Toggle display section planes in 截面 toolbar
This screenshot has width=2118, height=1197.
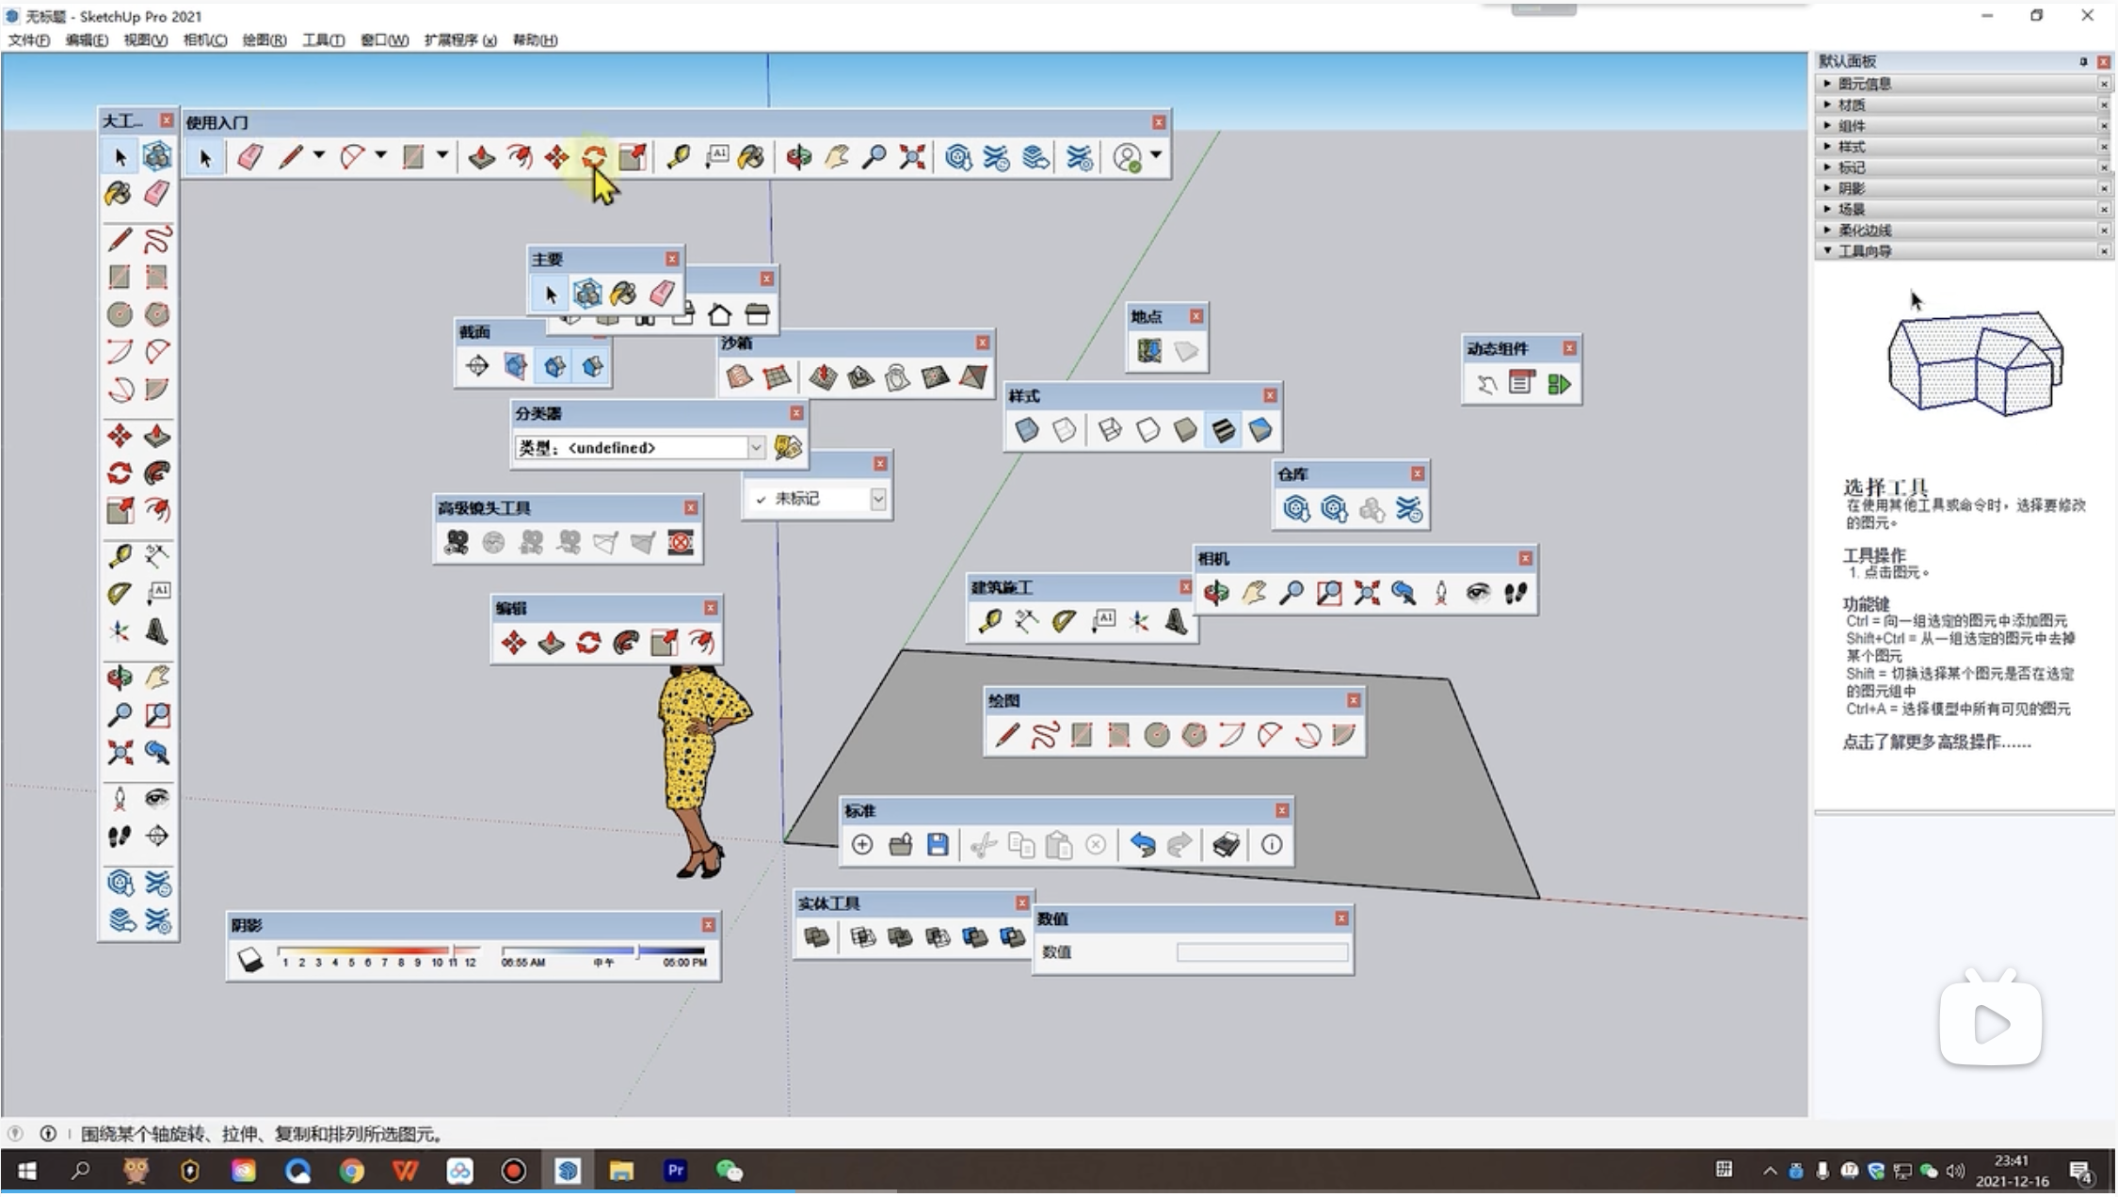515,366
